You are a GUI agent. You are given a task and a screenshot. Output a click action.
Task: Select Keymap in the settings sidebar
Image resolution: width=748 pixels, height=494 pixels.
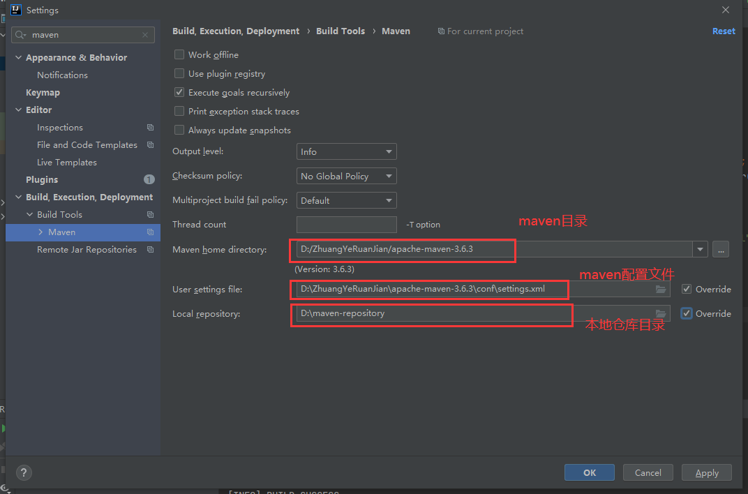(43, 93)
